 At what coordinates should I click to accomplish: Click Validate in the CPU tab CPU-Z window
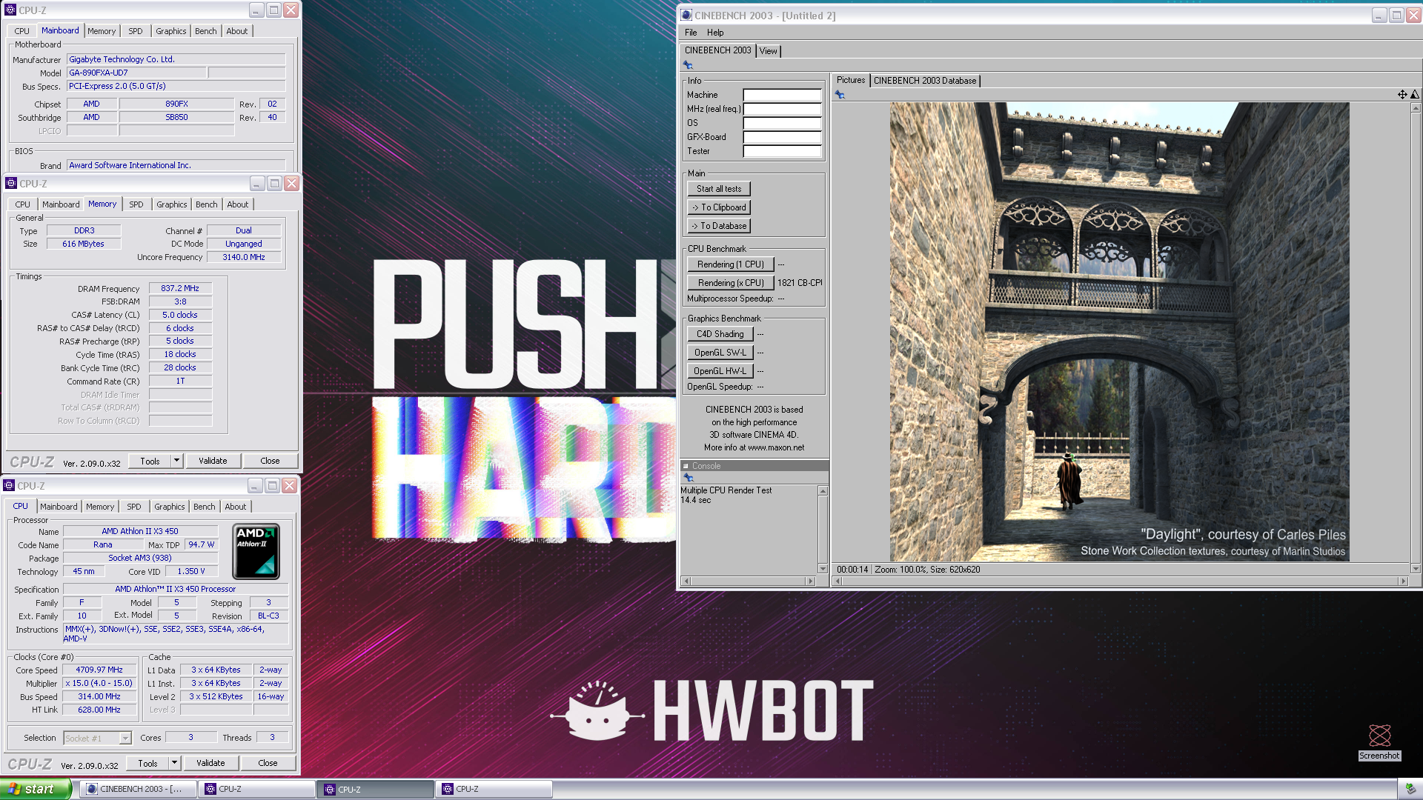point(210,763)
